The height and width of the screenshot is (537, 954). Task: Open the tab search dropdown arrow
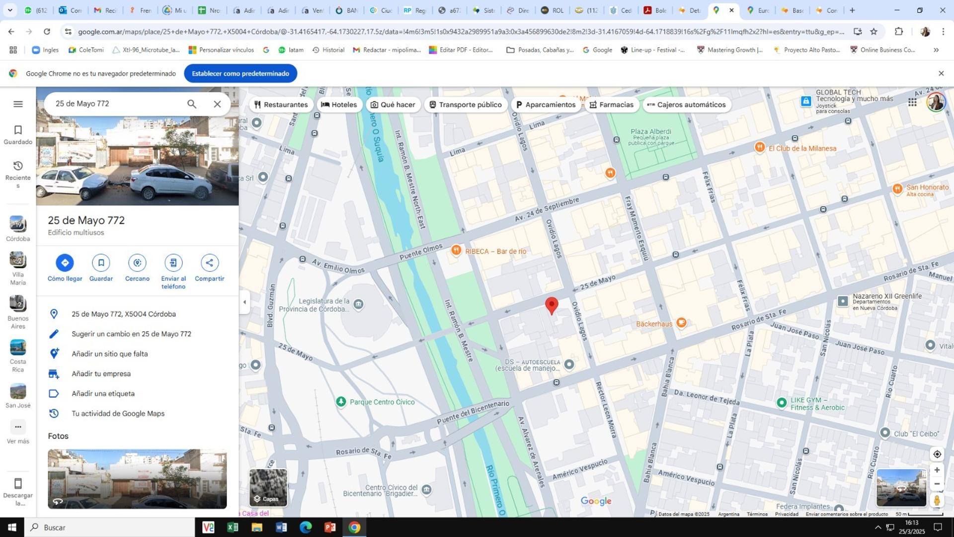coord(10,10)
